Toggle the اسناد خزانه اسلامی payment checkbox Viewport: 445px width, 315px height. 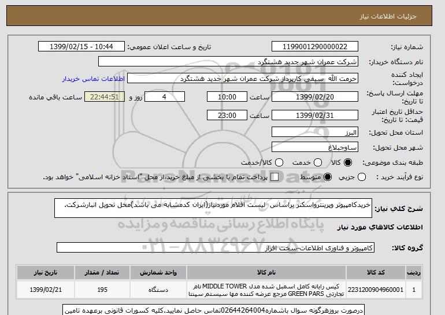pos(275,177)
